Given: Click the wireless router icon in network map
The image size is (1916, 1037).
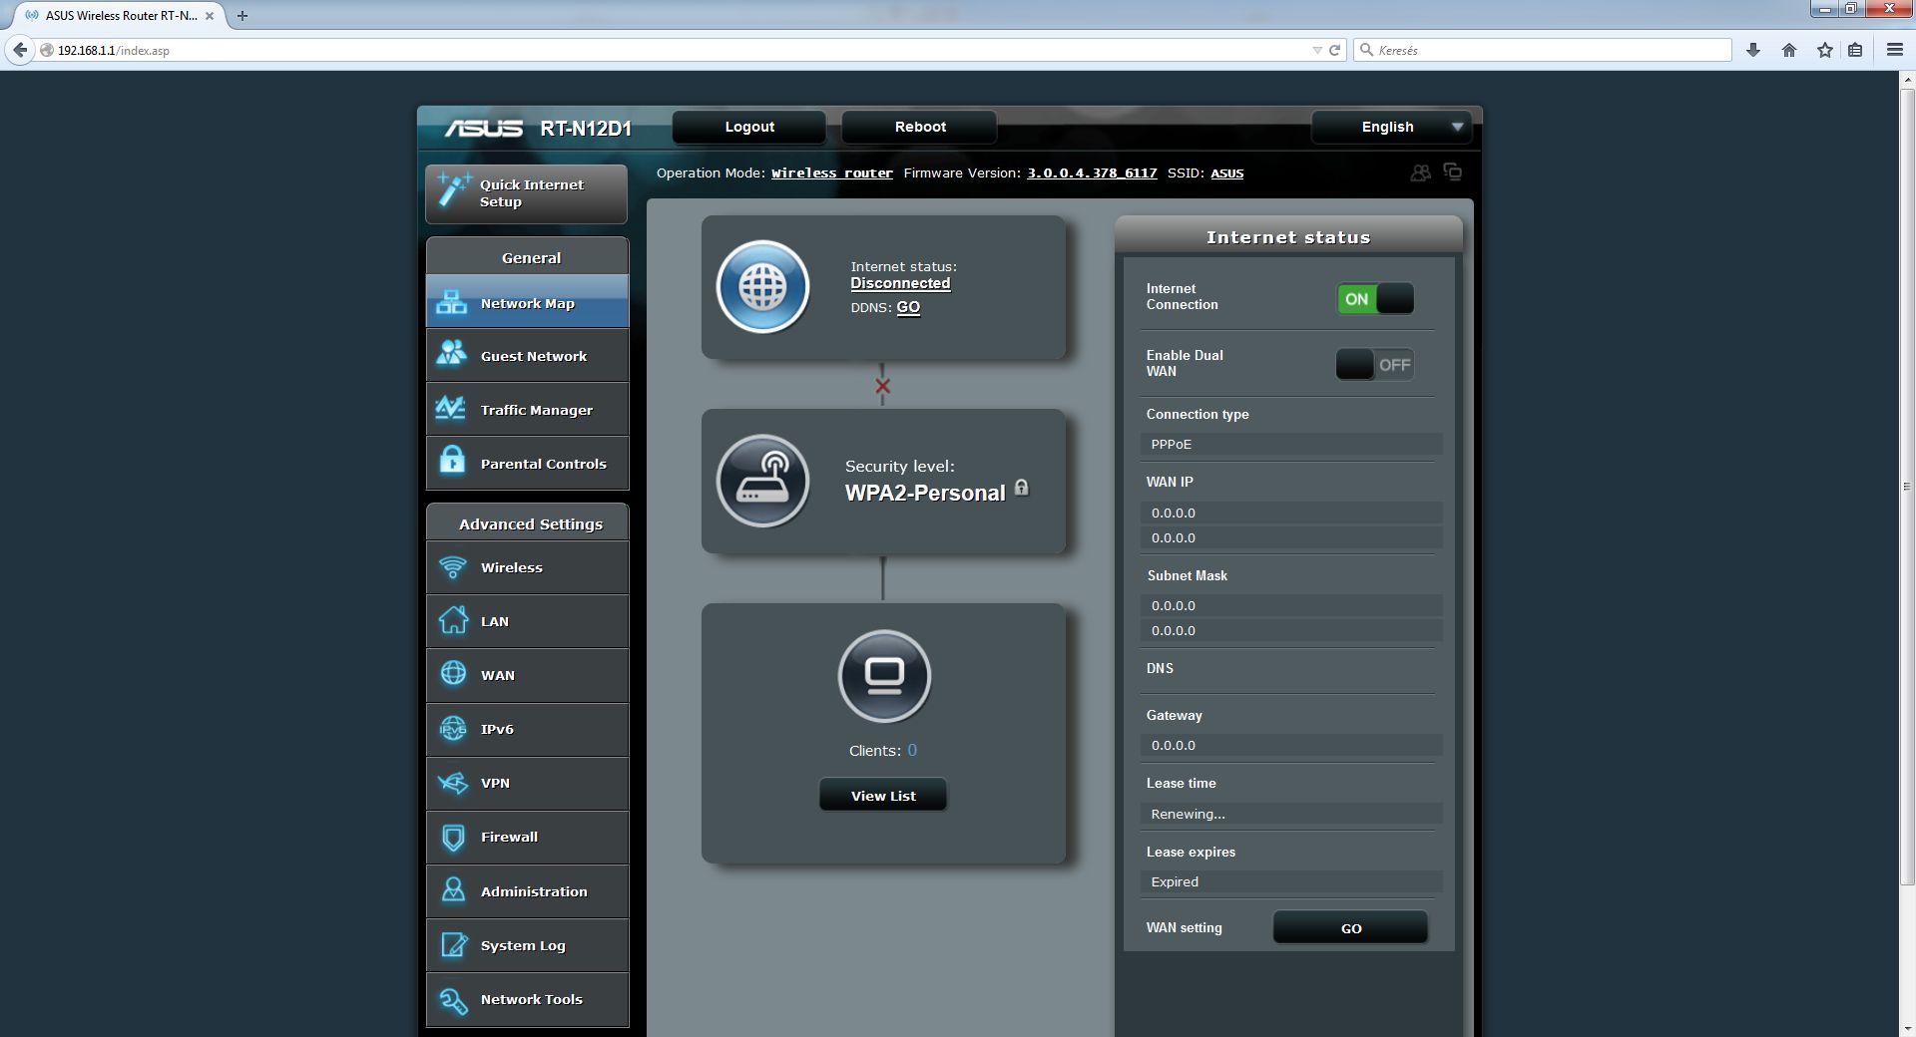Looking at the screenshot, I should pos(762,481).
